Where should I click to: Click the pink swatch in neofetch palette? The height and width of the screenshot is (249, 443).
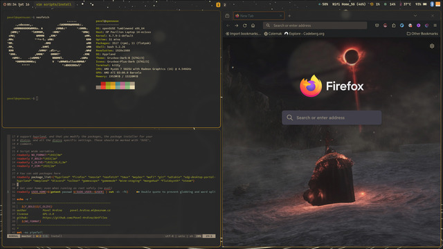[x=123, y=86]
